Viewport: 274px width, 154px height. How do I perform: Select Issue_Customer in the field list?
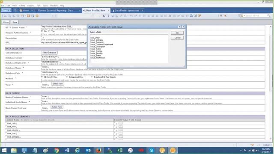tap(97, 42)
